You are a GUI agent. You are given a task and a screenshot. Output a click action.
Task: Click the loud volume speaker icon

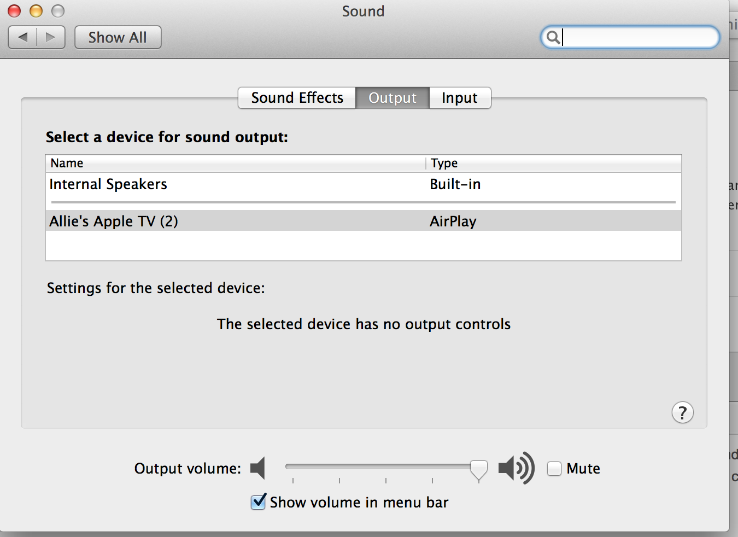coord(516,468)
